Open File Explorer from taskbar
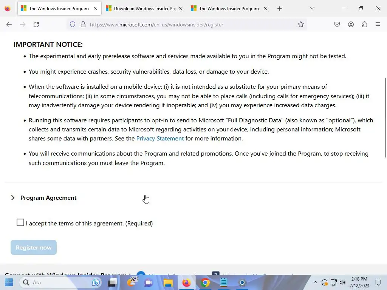387x290 pixels. [168, 282]
